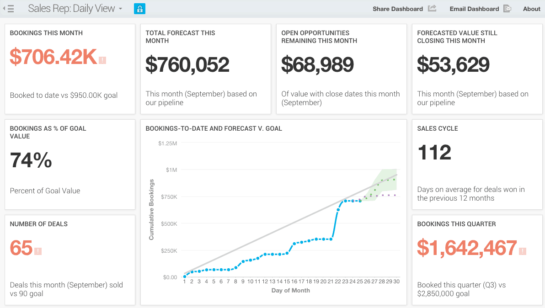Open the About menu item
The width and height of the screenshot is (545, 308).
point(531,9)
